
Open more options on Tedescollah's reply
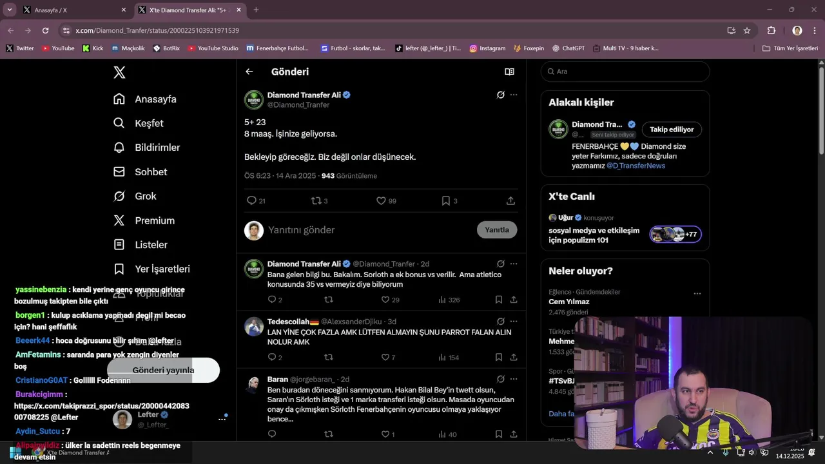514,321
